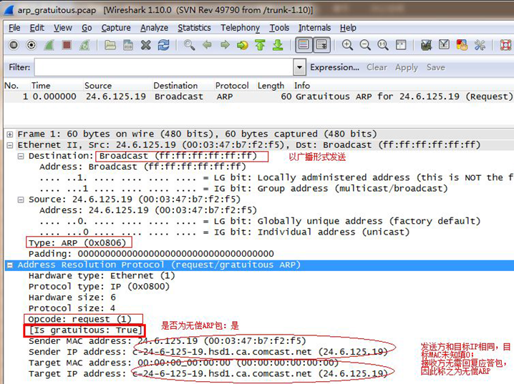This screenshot has height=384, width=514.
Task: Expand the Frame 1 tree node
Action: 10,134
